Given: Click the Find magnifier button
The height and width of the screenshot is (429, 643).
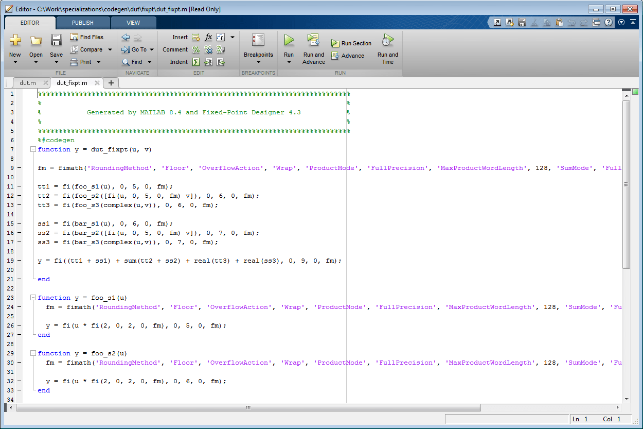Looking at the screenshot, I should click(132, 62).
